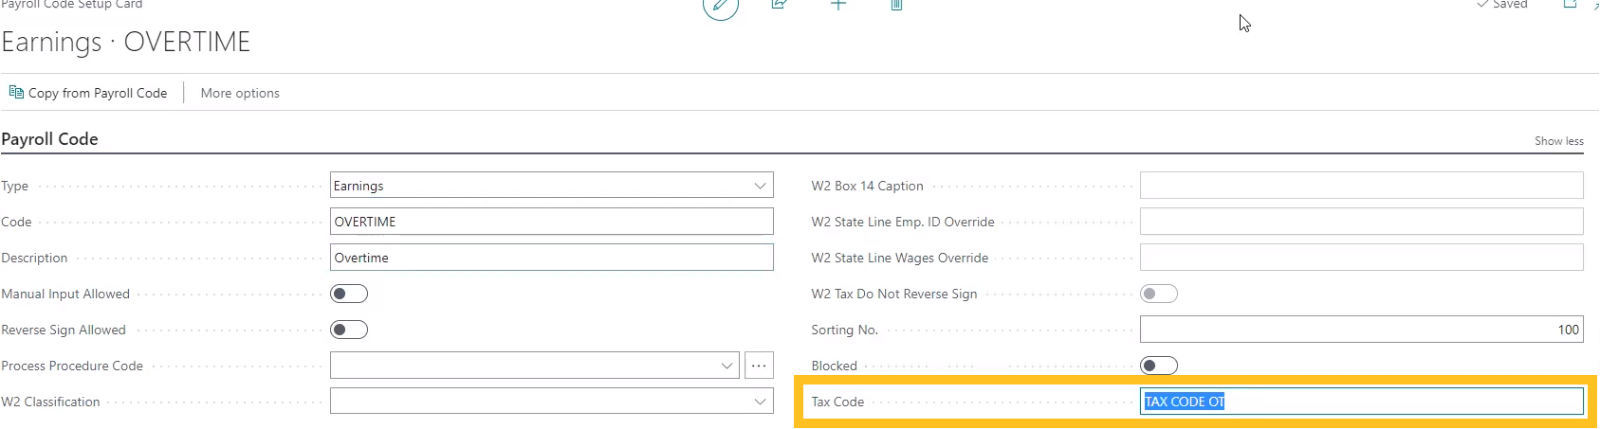Image resolution: width=1600 pixels, height=429 pixels.
Task: Click the Saved status indicator
Action: click(x=1501, y=5)
